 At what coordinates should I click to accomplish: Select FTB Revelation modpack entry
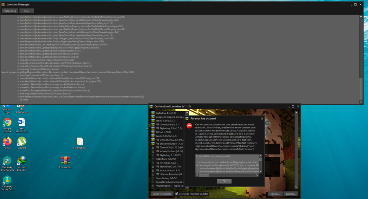166,163
